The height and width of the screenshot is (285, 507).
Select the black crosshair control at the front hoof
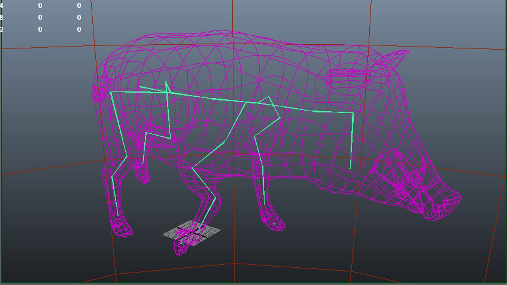(192, 233)
